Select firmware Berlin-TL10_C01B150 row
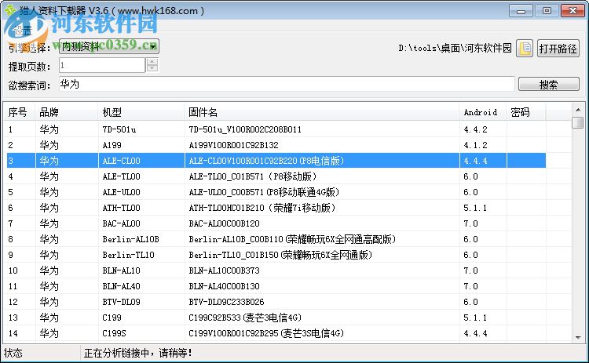The width and height of the screenshot is (589, 363). tap(276, 255)
